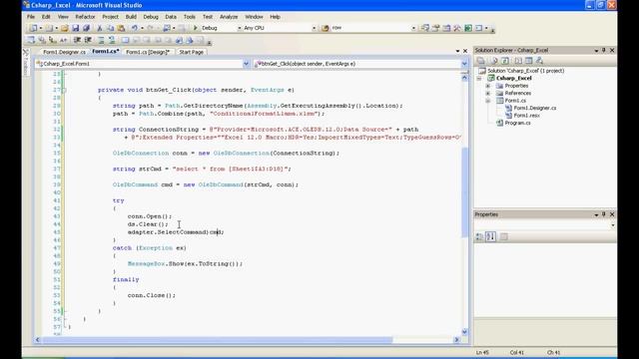Solution Explorer View Code icon
This screenshot has width=639, height=359.
517,61
